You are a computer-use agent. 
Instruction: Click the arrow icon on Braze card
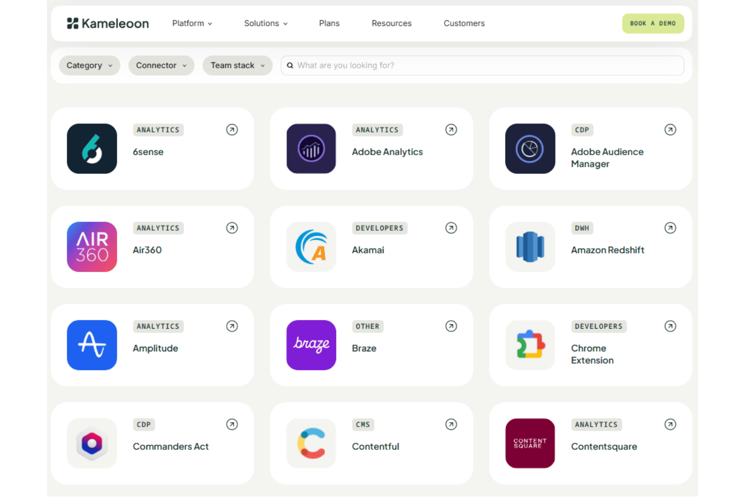451,326
